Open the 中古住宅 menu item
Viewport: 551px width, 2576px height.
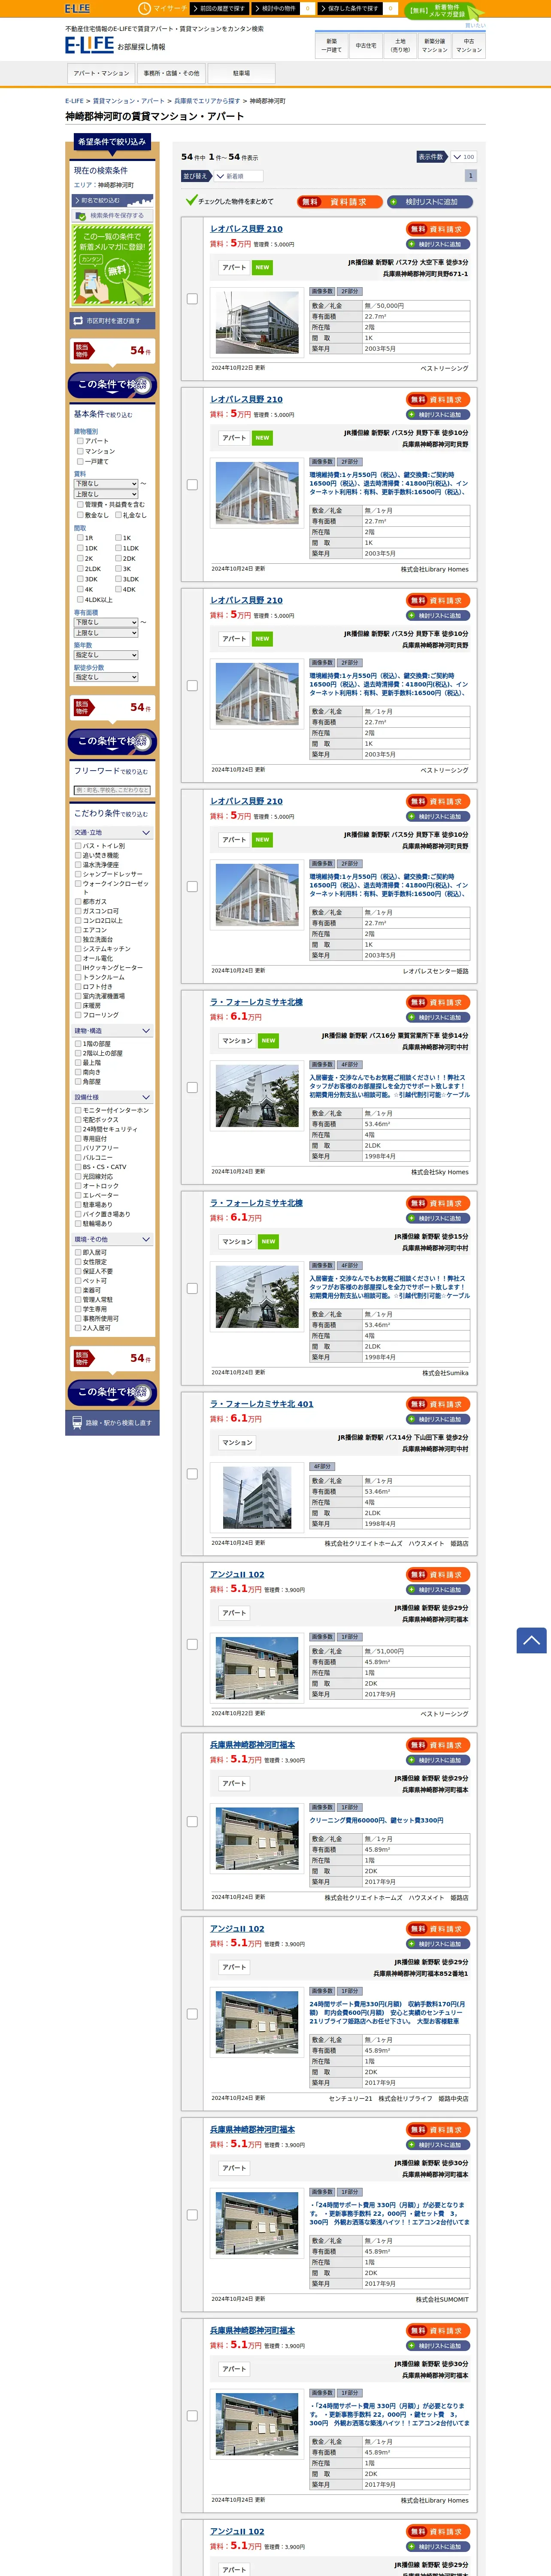366,45
